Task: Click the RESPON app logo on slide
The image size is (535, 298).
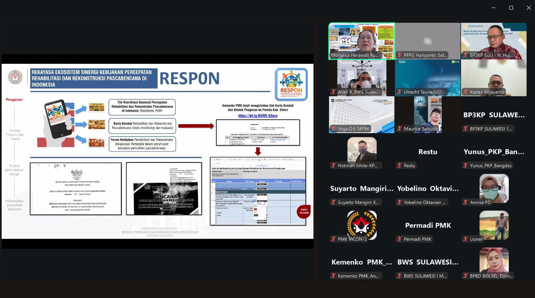Action: [x=291, y=84]
